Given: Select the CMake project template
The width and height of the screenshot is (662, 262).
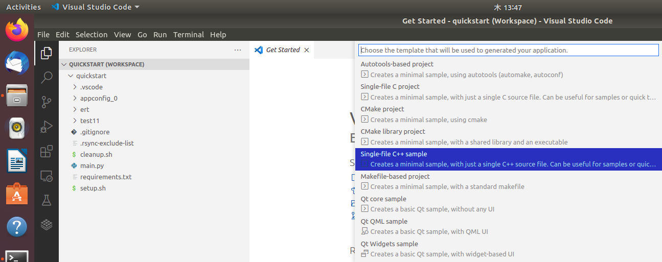Looking at the screenshot, I should click(x=508, y=114).
